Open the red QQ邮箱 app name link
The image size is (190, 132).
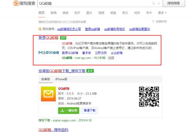[64, 89]
